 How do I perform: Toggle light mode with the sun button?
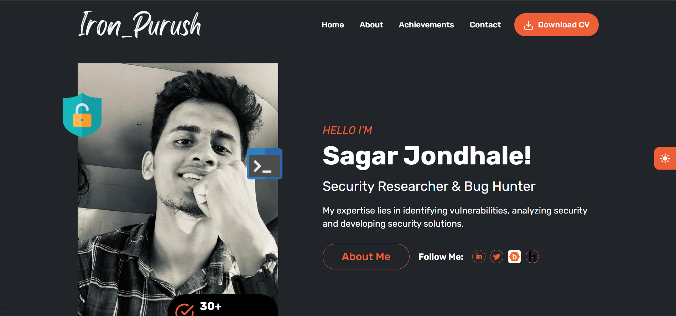tap(665, 158)
